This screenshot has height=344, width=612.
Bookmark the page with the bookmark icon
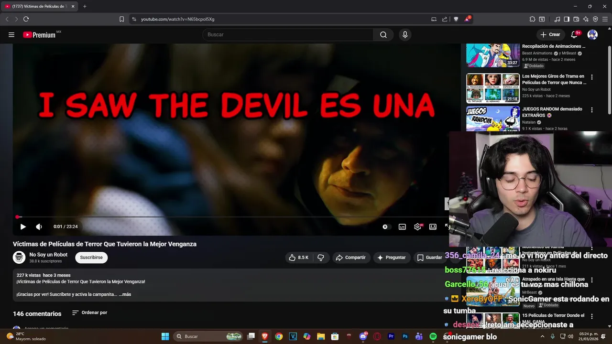(x=121, y=19)
